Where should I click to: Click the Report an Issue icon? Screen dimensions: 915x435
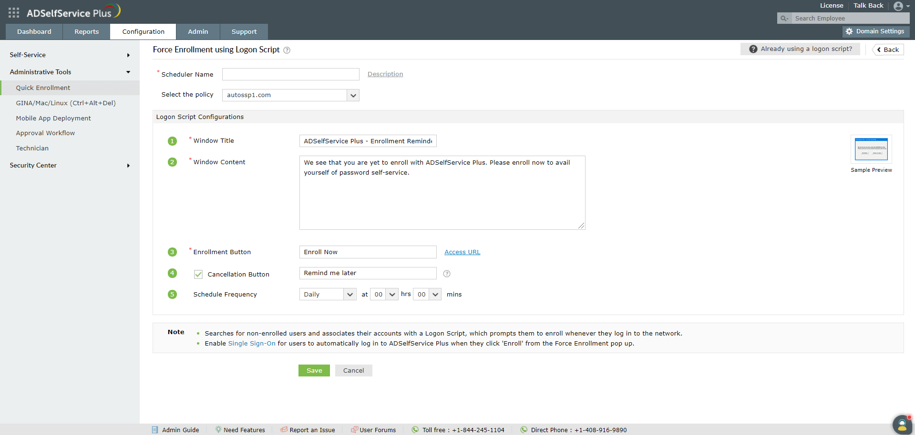point(284,429)
